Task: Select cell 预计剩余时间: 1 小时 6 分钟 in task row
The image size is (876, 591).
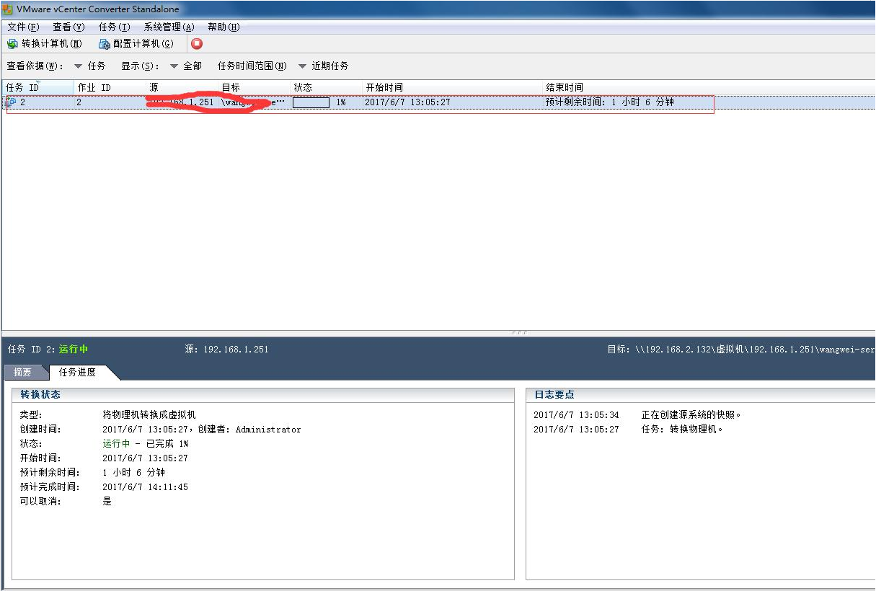Action: pyautogui.click(x=609, y=102)
